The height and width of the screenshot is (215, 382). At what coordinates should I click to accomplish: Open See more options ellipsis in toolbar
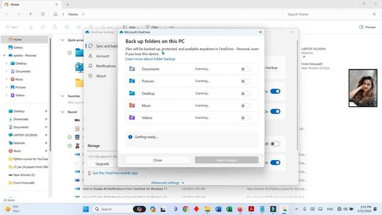(171, 27)
